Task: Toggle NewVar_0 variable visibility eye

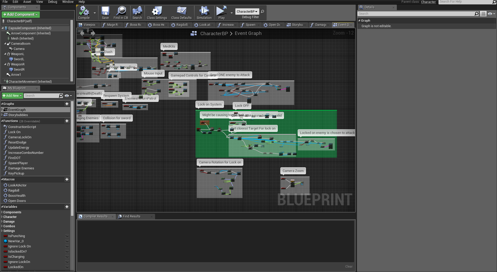Action: click(67, 241)
